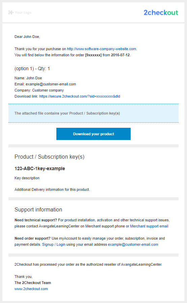Visit www.2checkout.com footer link
Viewport: 187px width, 303px height.
31,289
